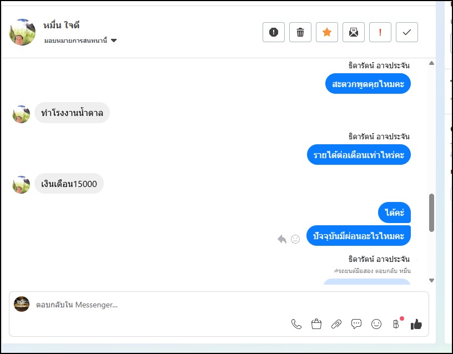
Task: Click the phone call icon
Action: pyautogui.click(x=296, y=324)
